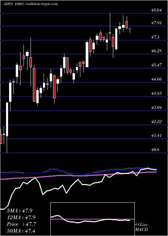Viewport: 168px width, 236px height.
Task: Select the 41.41 price level label
Action: coord(156,136)
